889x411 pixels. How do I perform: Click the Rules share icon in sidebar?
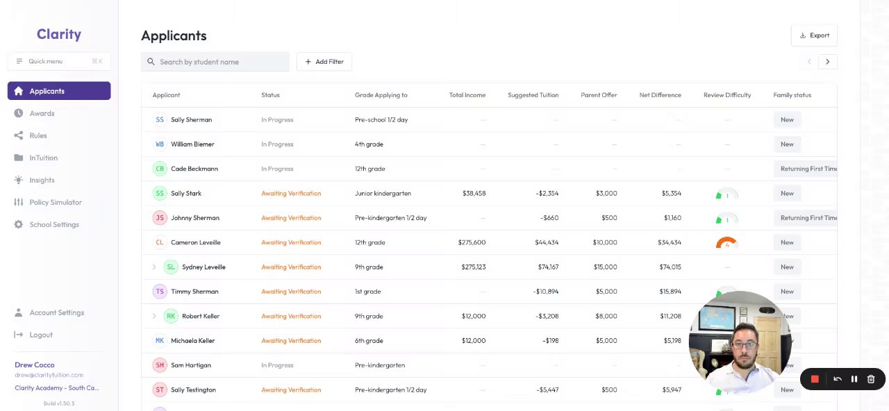click(18, 135)
